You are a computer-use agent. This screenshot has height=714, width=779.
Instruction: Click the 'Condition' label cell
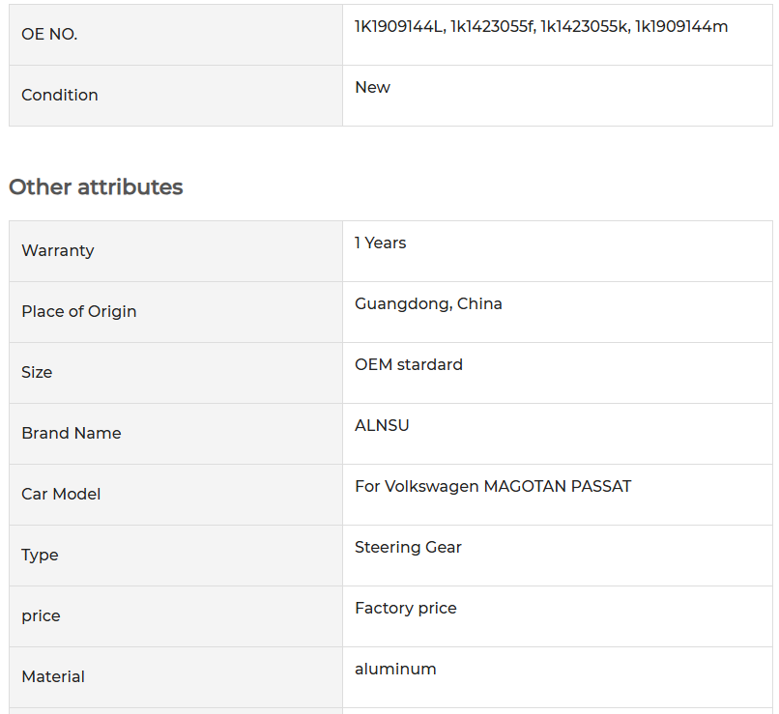[176, 96]
